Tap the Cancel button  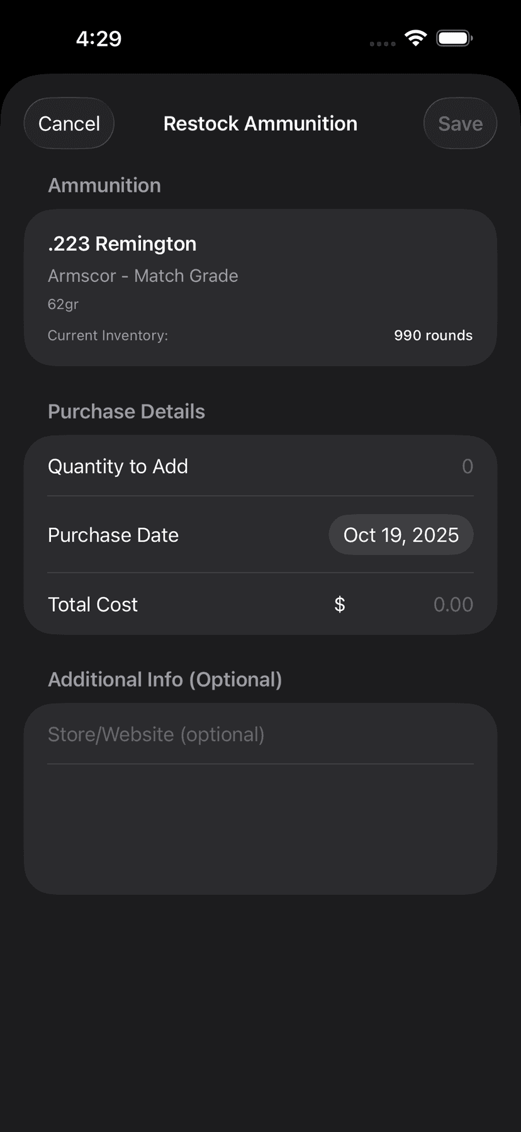[x=69, y=123]
